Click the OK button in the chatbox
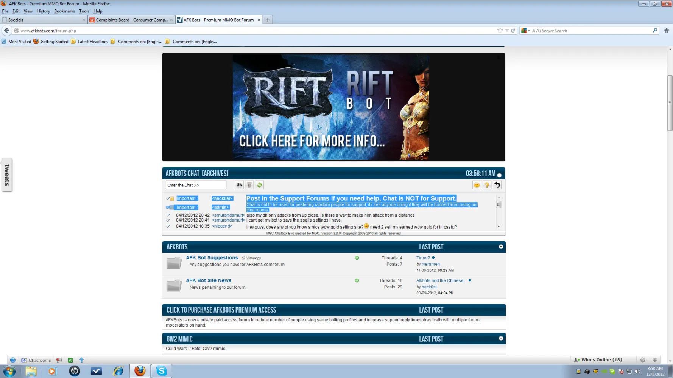Viewport: 673px width, 378px height. tap(239, 185)
